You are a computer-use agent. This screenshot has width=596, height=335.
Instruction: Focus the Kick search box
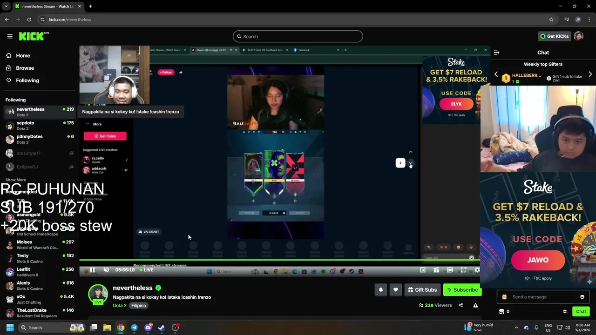298,36
